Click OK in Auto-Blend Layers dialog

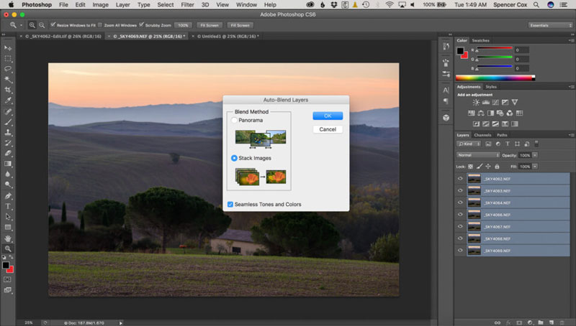[x=328, y=116]
